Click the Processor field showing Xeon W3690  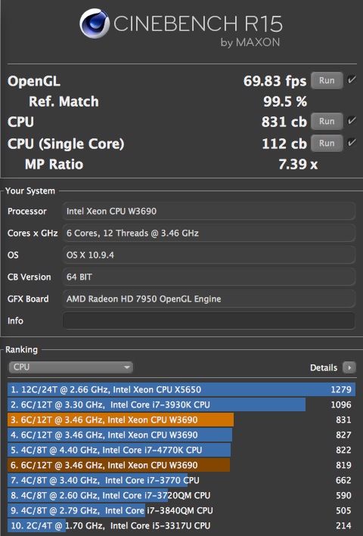[209, 211]
